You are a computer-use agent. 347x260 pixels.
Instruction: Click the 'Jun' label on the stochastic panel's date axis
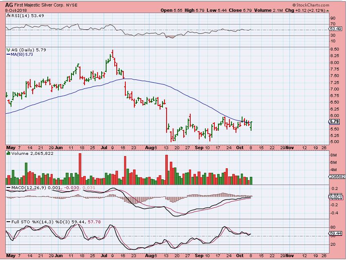(x=59, y=256)
